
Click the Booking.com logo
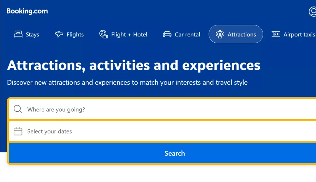click(x=27, y=11)
